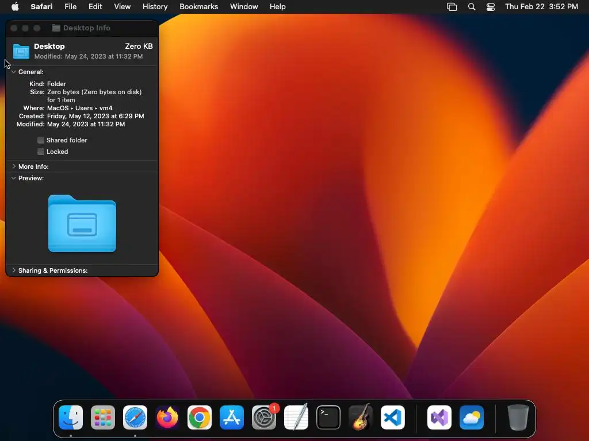
Task: Collapse the Preview section
Action: click(x=14, y=178)
